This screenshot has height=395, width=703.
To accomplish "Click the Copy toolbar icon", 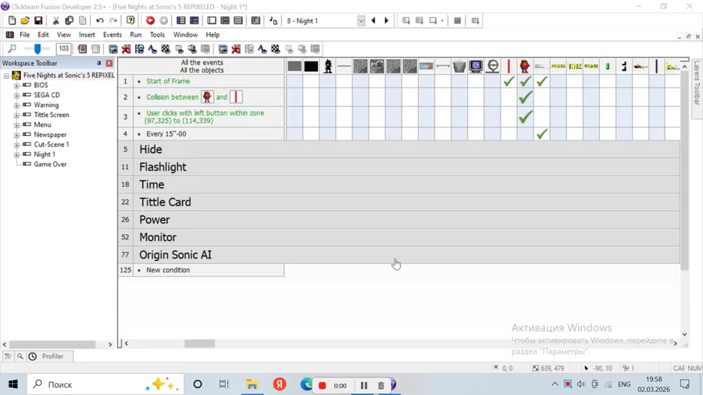I will [69, 20].
